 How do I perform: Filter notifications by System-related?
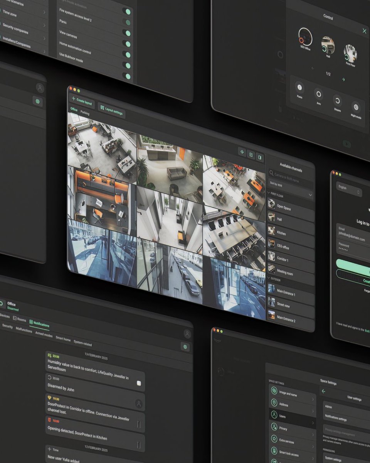click(83, 343)
